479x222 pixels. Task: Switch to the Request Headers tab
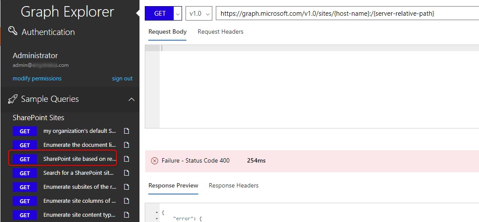[221, 31]
